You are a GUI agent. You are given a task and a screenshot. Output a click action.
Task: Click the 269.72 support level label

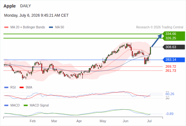(x=171, y=66)
